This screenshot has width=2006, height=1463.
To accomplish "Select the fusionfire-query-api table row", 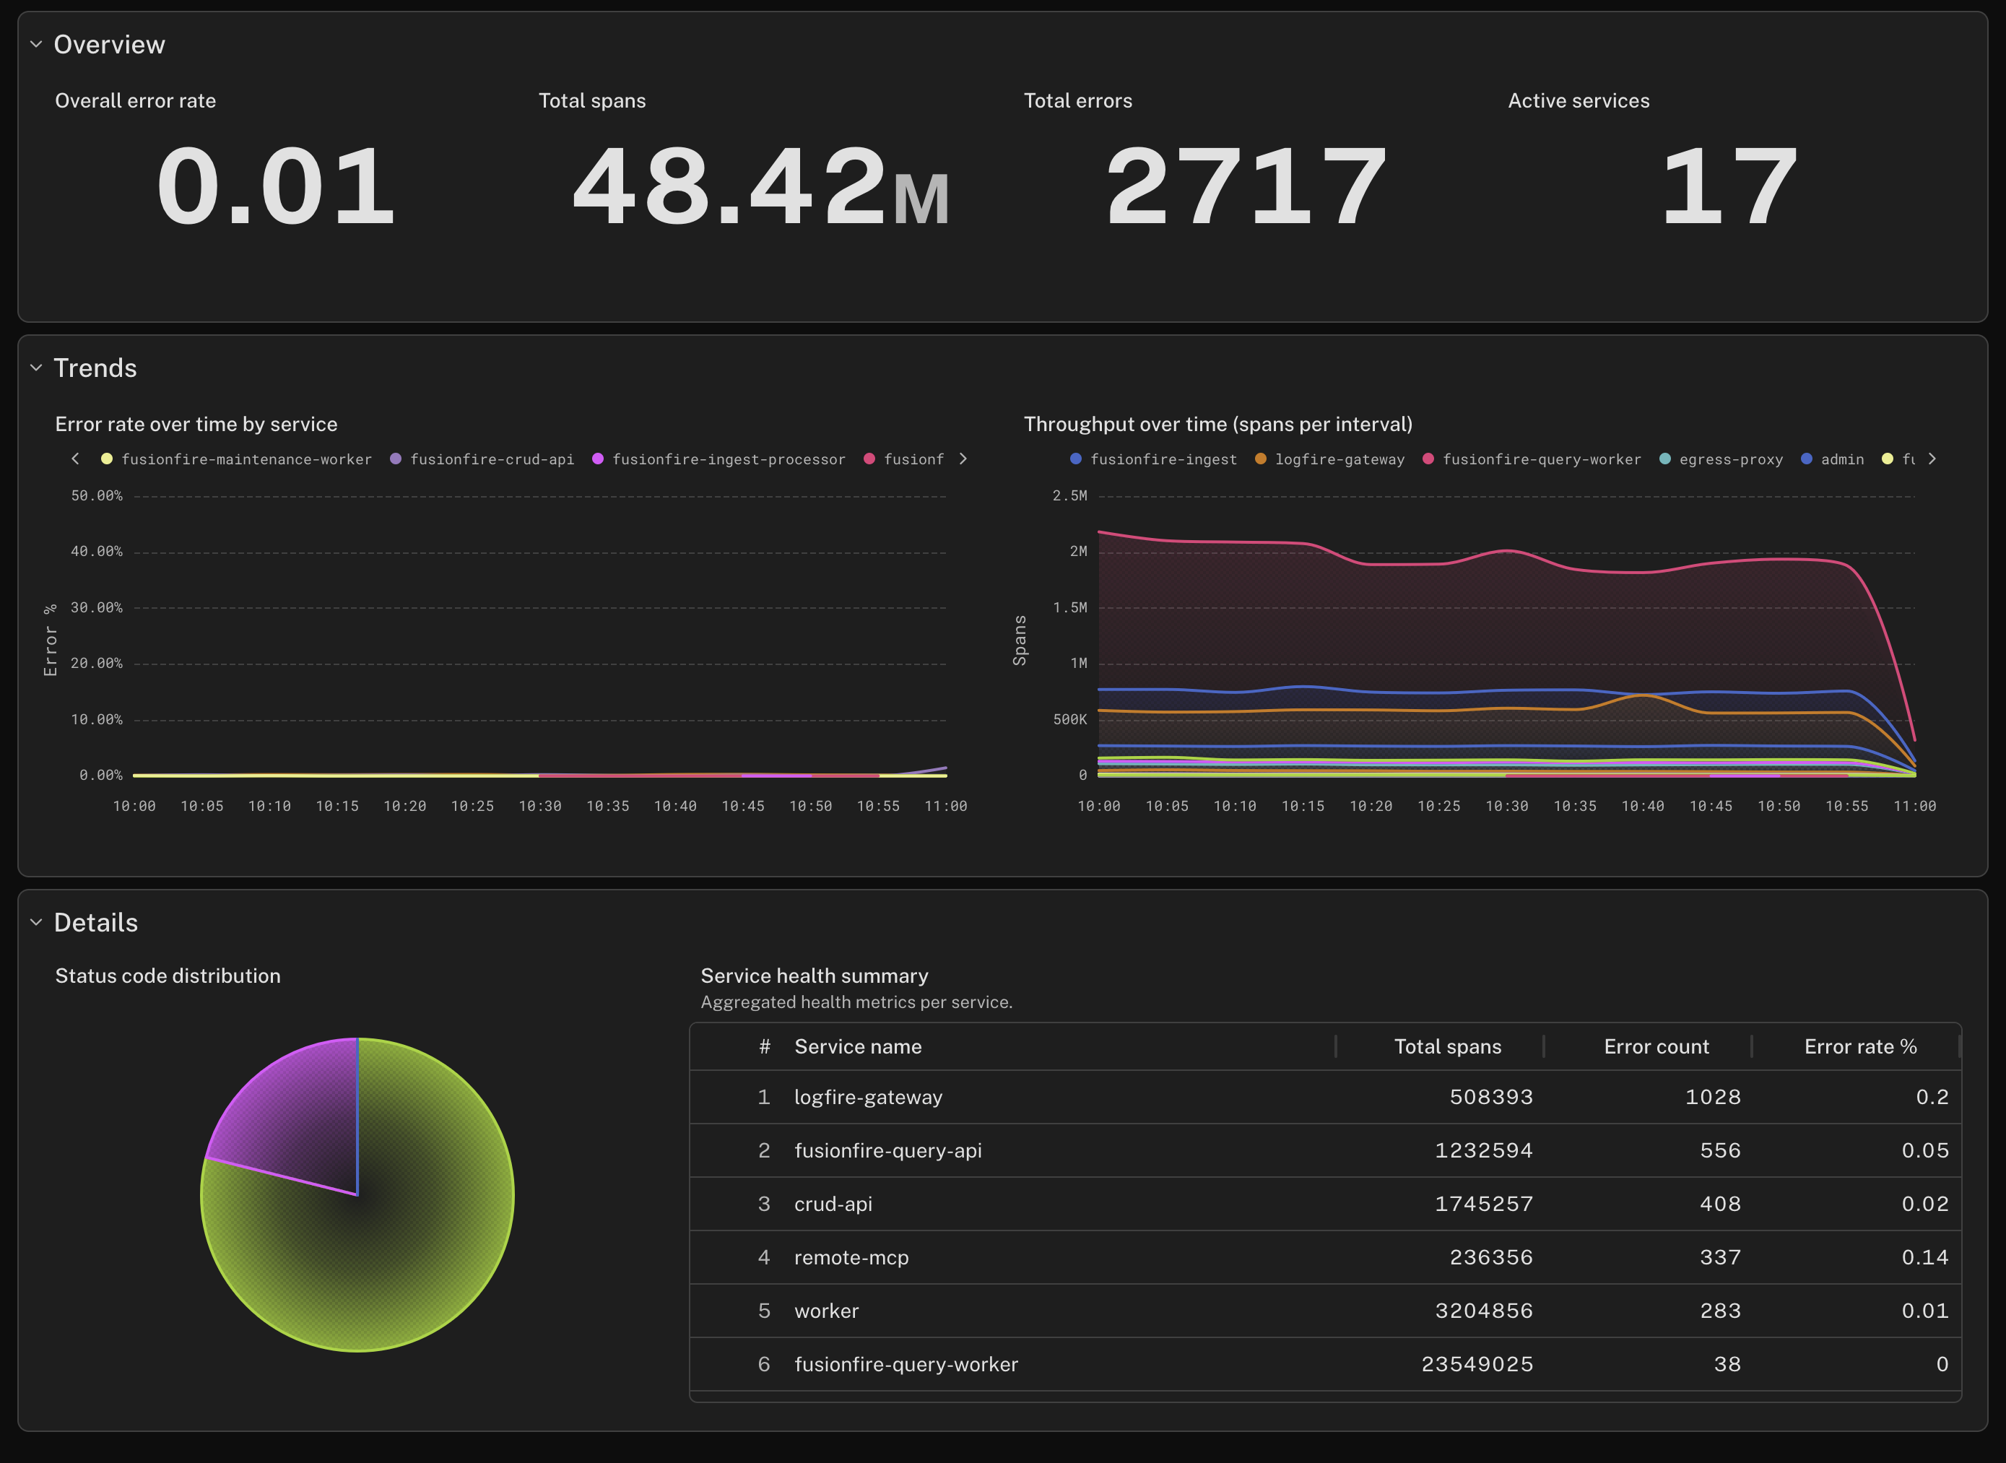I will [1325, 1150].
